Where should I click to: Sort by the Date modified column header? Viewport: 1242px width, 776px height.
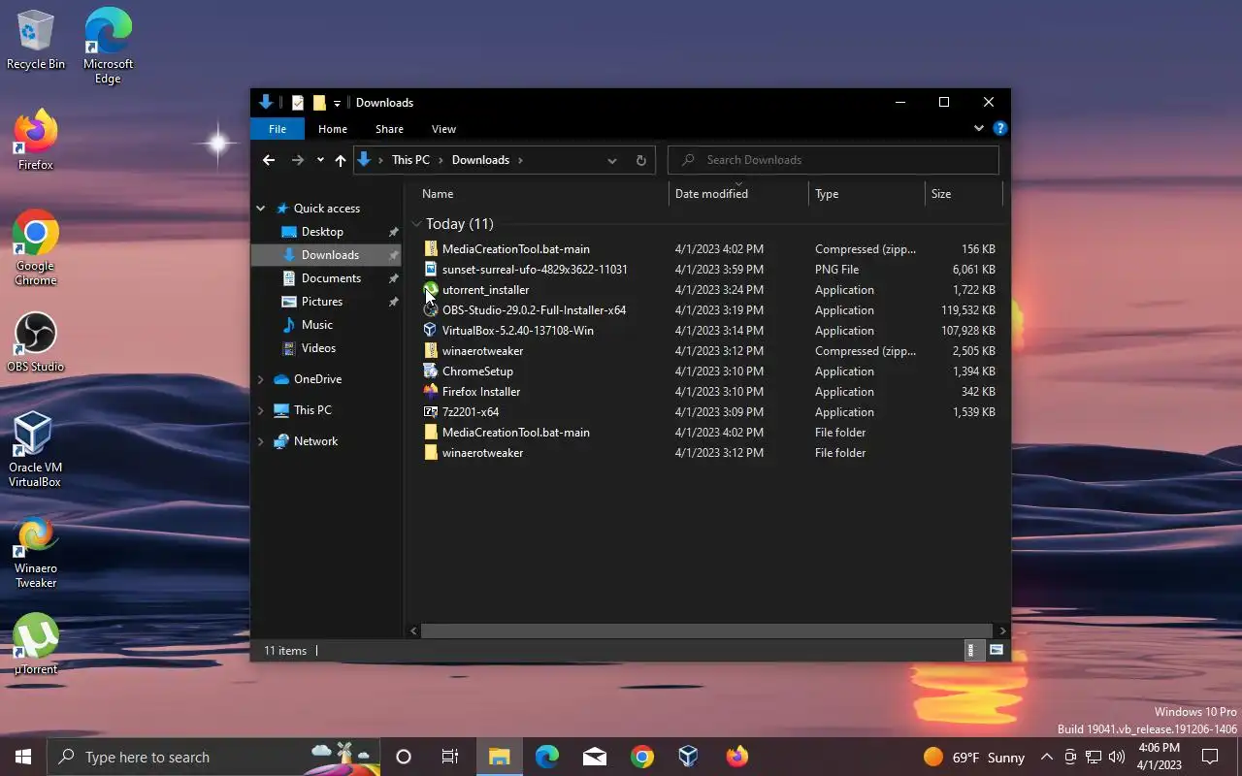738,194
